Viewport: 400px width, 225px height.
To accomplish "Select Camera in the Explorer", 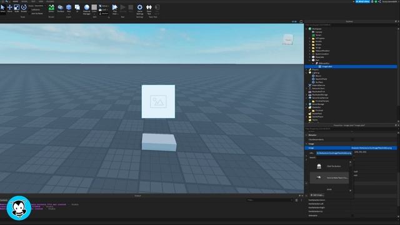I will tap(319, 32).
